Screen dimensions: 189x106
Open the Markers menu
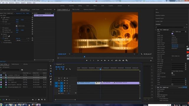tap(18, 3)
